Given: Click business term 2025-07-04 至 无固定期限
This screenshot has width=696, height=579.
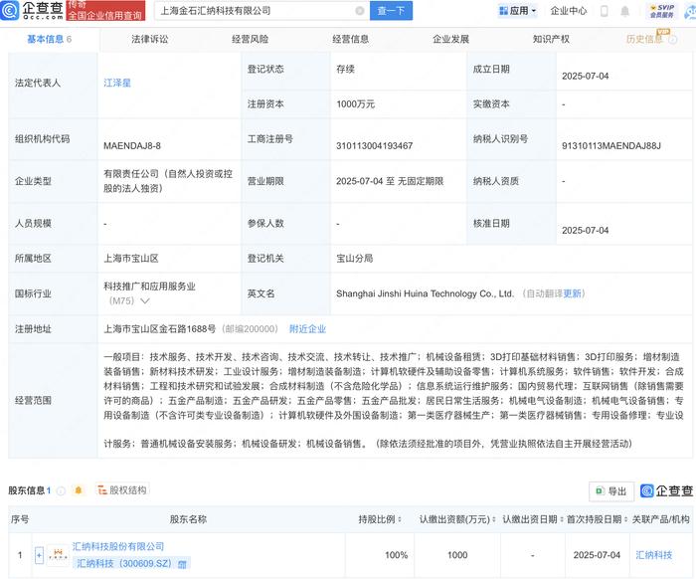Looking at the screenshot, I should [390, 181].
